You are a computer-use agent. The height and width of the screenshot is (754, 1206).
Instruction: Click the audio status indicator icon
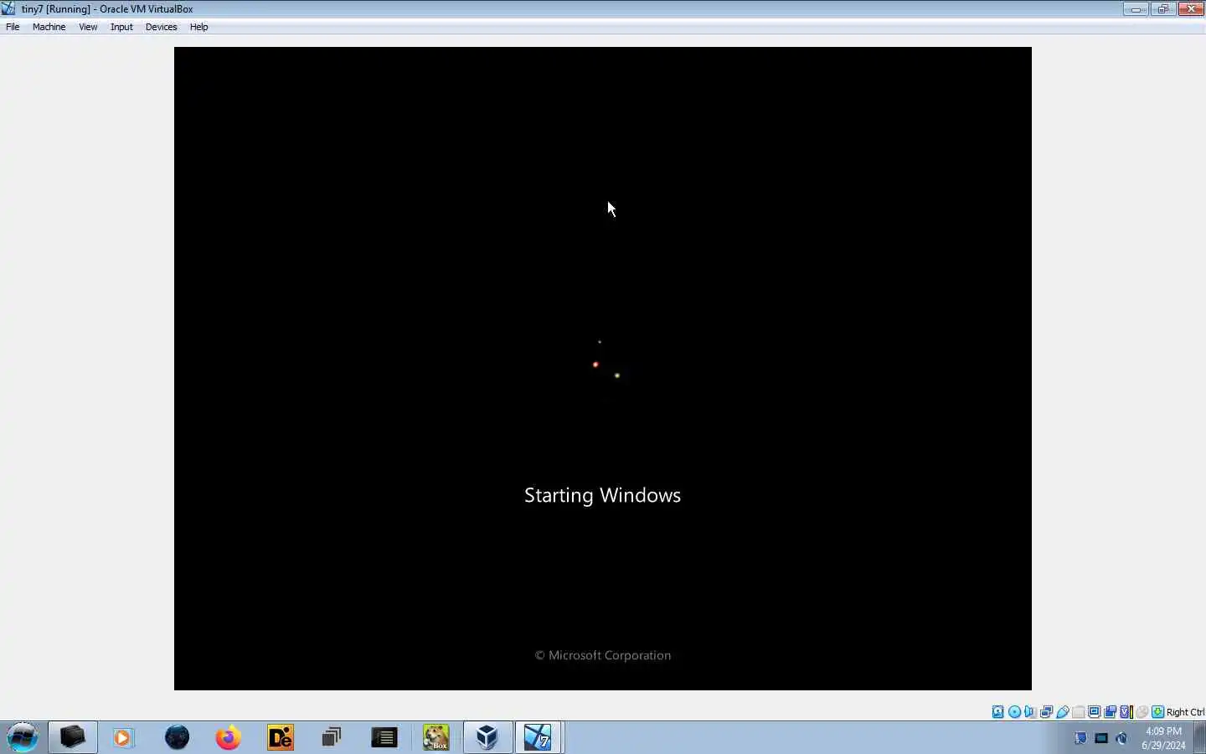tap(1030, 712)
